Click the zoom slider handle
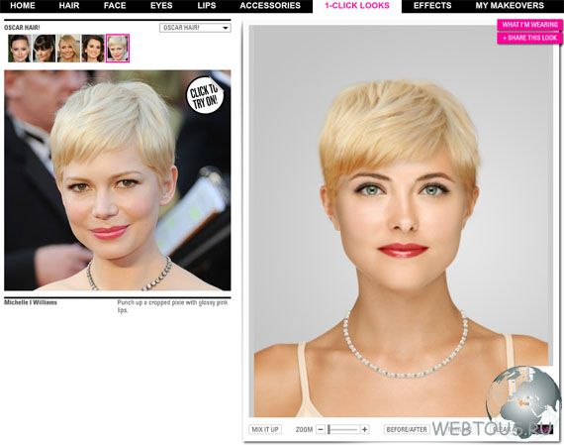The image size is (564, 445). (x=329, y=429)
